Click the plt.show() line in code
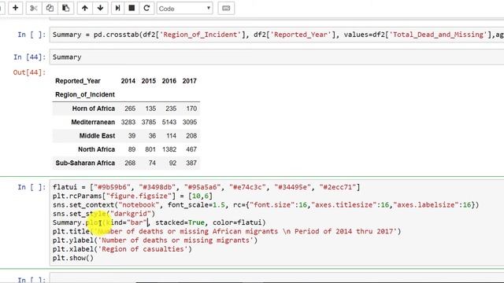 pos(73,258)
